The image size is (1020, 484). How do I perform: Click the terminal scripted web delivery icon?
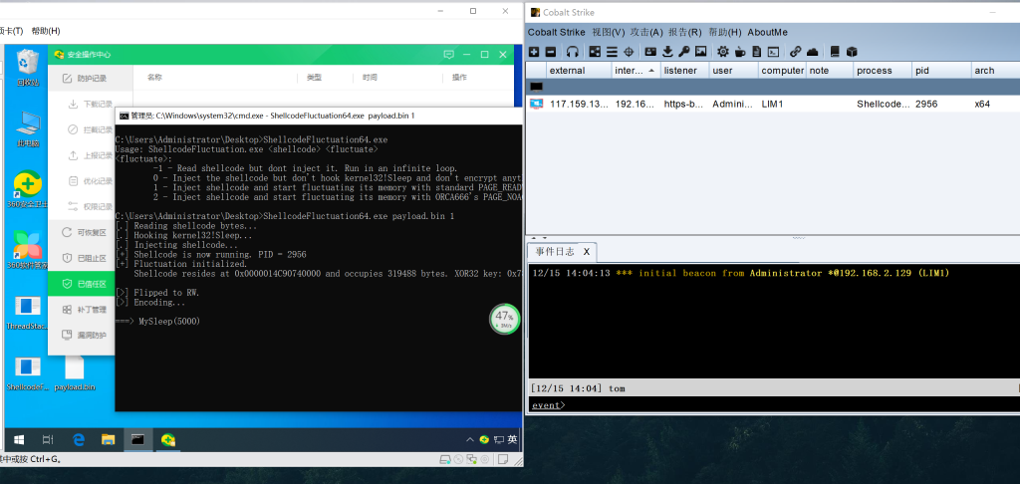[x=773, y=52]
